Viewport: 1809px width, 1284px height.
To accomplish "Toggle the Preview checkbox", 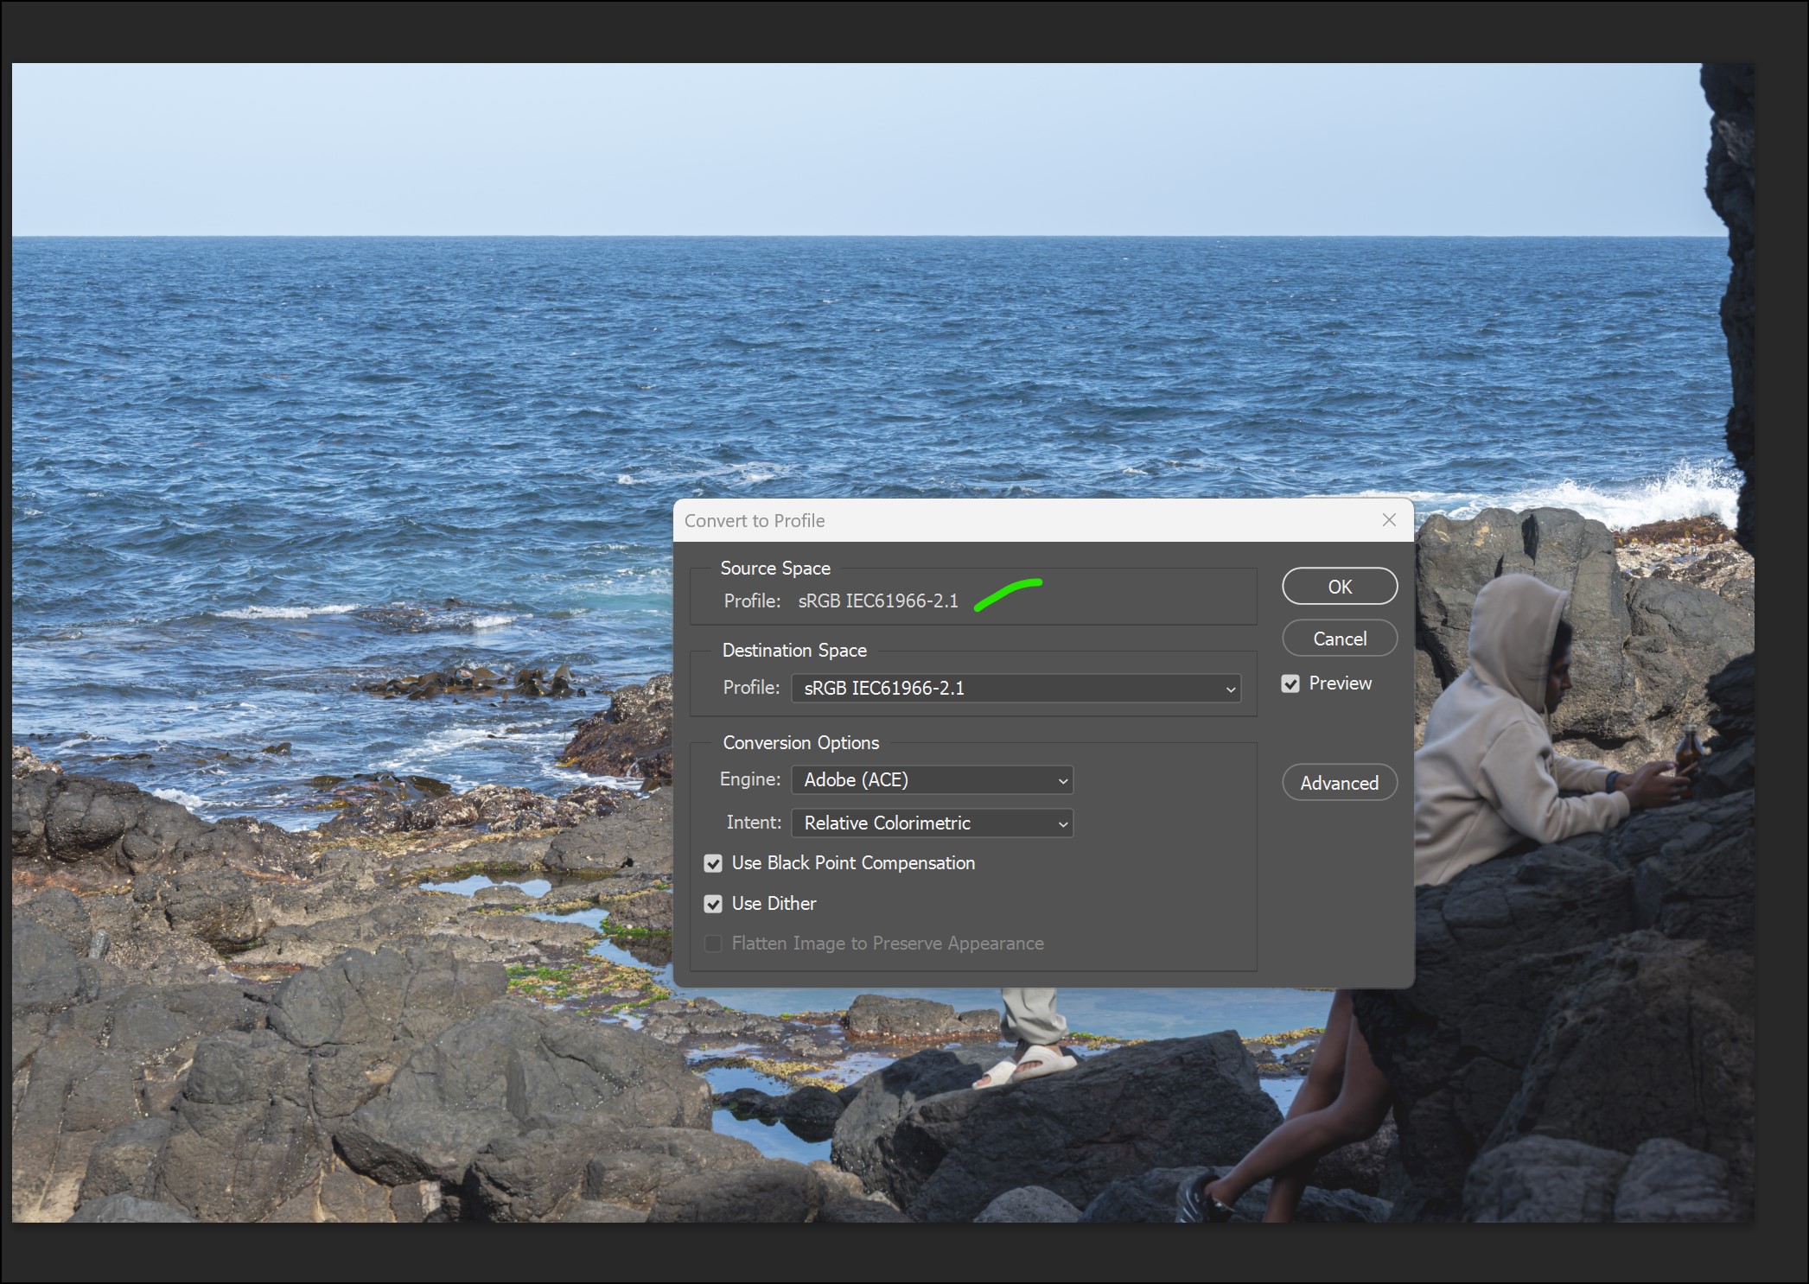I will (1290, 683).
